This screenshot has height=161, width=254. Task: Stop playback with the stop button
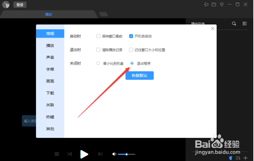[57, 154]
